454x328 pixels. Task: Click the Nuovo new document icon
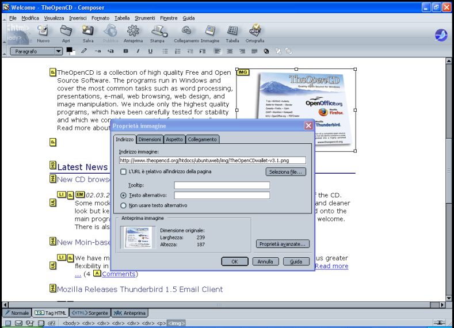[43, 33]
